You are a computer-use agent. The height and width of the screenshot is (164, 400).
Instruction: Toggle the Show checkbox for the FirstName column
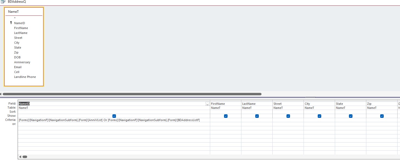coord(225,116)
